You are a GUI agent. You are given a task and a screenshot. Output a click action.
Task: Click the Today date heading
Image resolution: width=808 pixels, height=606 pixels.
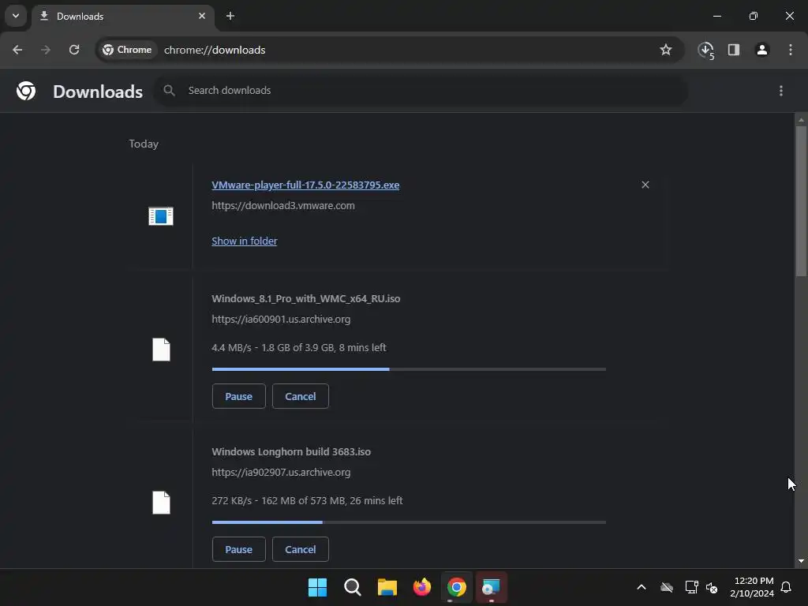pyautogui.click(x=144, y=144)
